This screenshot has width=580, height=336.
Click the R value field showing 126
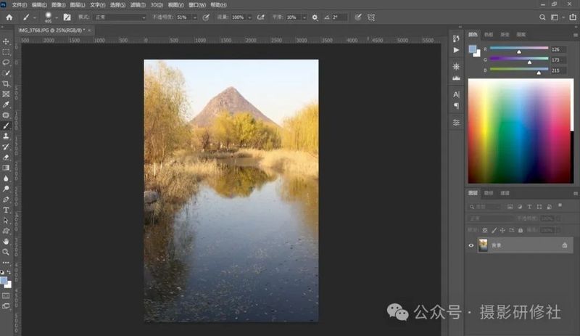[558, 49]
